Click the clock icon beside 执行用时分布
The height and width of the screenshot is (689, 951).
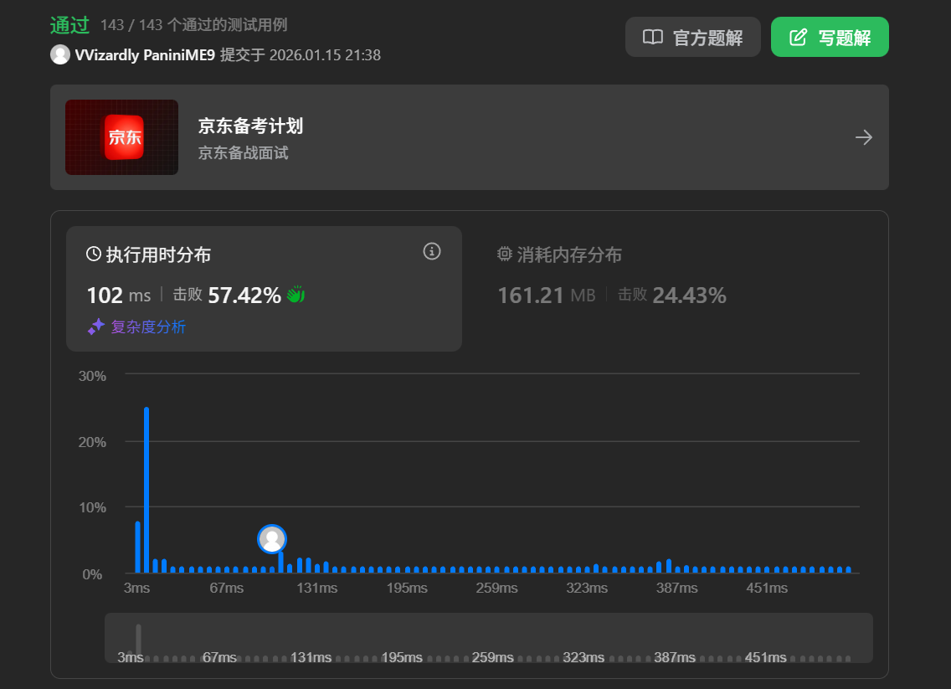pos(94,255)
